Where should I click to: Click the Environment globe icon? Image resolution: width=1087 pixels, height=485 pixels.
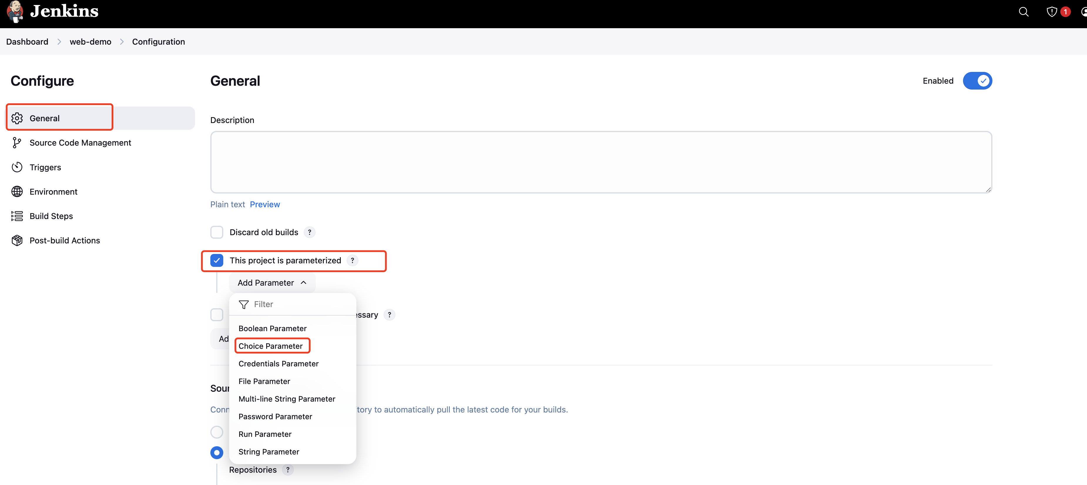coord(17,192)
